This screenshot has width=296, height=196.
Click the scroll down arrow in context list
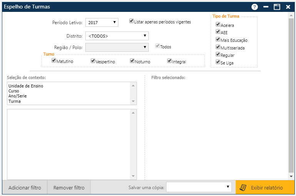[134, 102]
